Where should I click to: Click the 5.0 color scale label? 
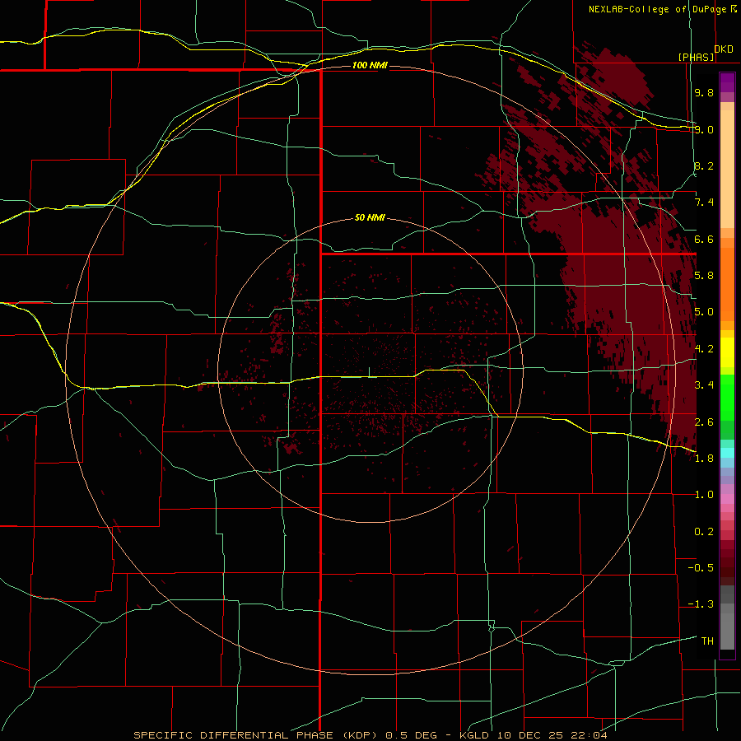pyautogui.click(x=704, y=312)
